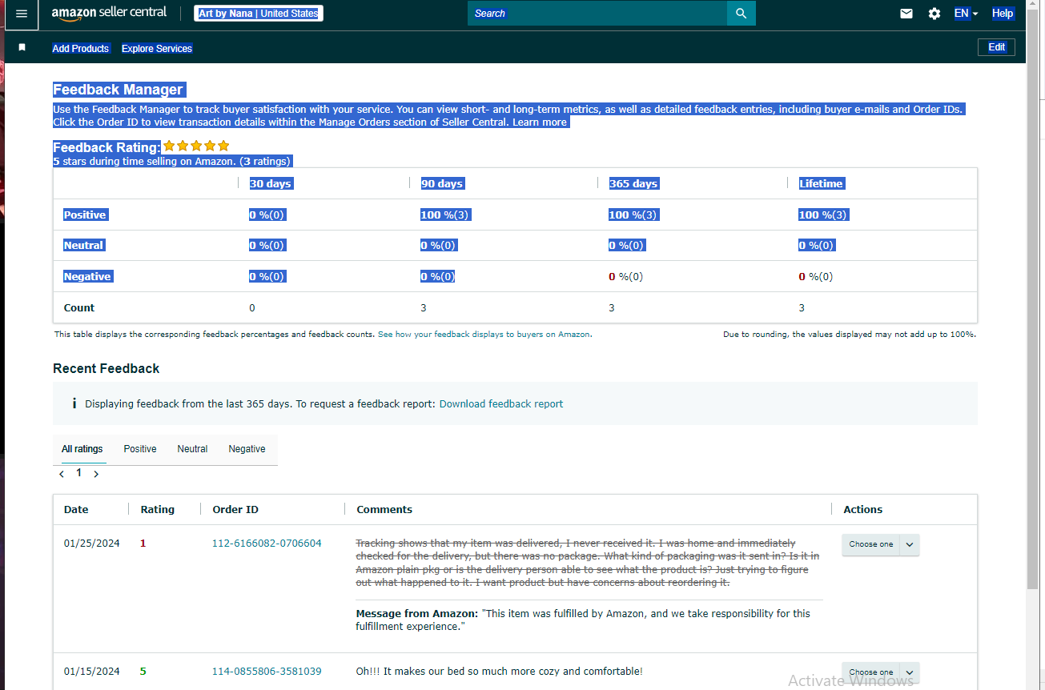Click the Negative row label
The height and width of the screenshot is (690, 1045).
pyautogui.click(x=87, y=276)
